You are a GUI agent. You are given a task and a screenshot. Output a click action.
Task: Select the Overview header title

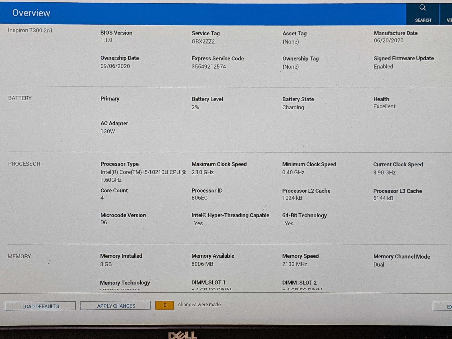[x=31, y=13]
